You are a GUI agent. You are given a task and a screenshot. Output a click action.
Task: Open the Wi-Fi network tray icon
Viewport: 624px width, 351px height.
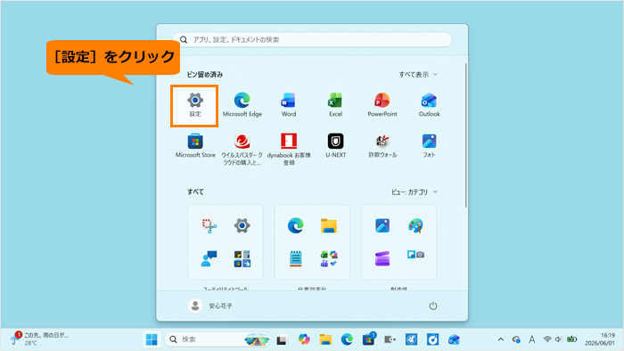tap(547, 339)
